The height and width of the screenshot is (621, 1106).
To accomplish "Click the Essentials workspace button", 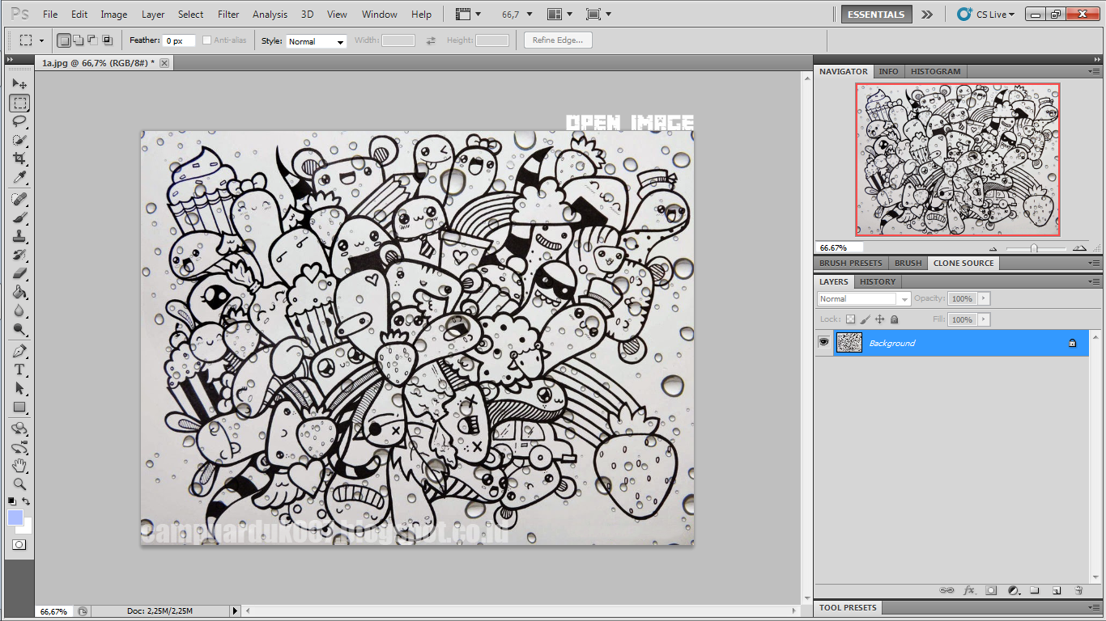I will tap(876, 15).
